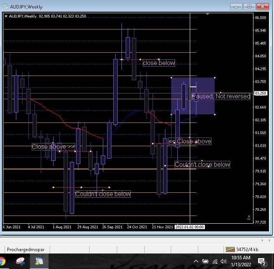Click the connection bars status icon

click(230, 249)
